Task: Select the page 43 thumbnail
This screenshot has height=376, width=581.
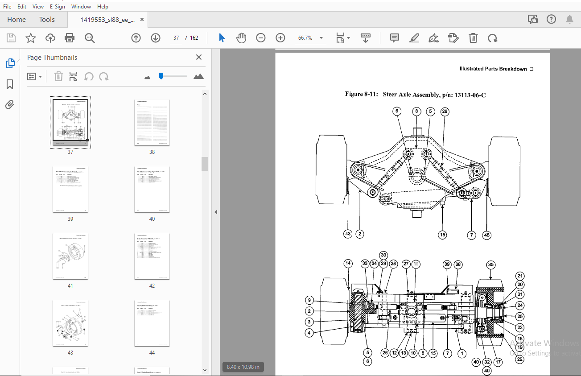Action: [70, 323]
